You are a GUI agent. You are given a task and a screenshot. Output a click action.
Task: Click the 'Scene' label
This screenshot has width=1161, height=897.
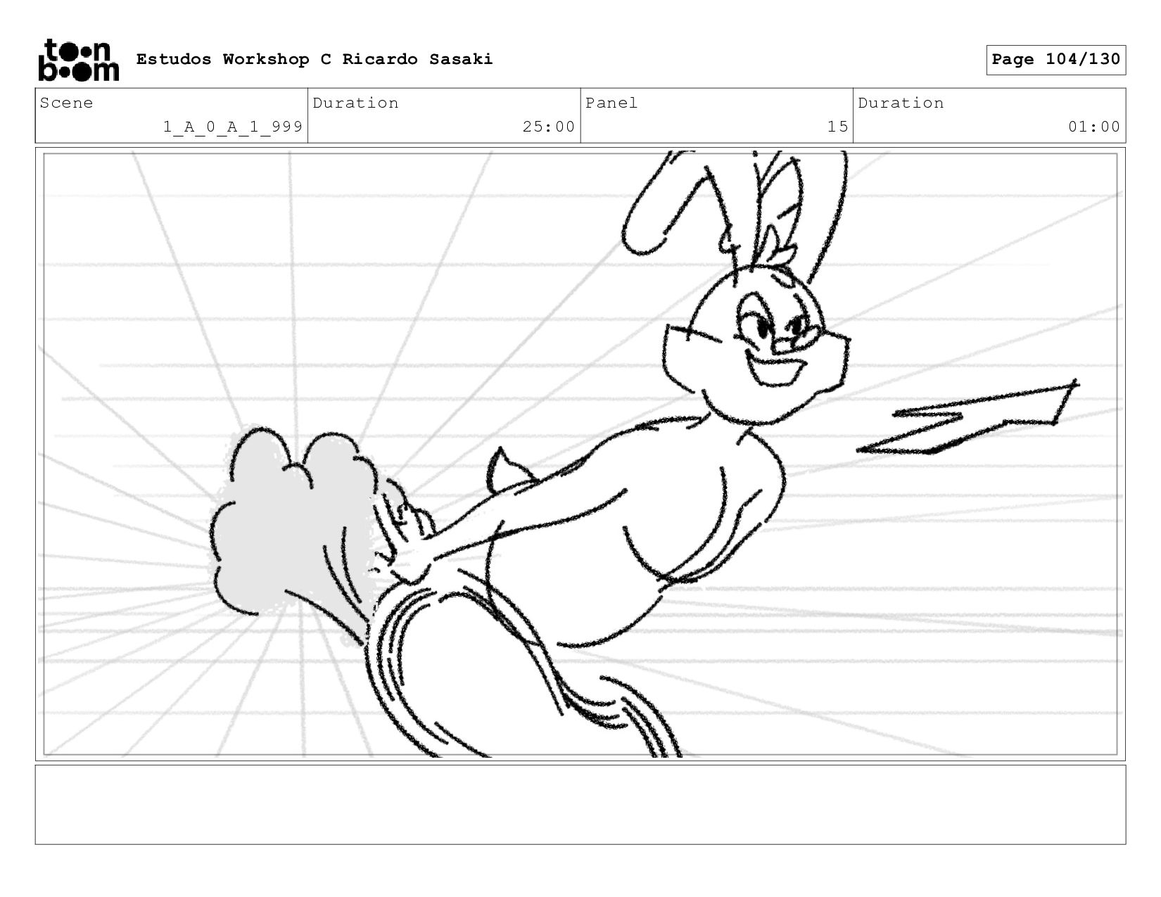[66, 103]
